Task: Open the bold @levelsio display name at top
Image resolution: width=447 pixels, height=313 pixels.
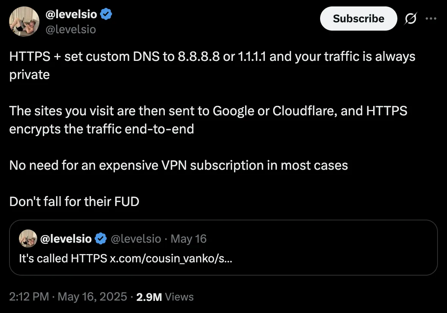Action: pyautogui.click(x=71, y=14)
